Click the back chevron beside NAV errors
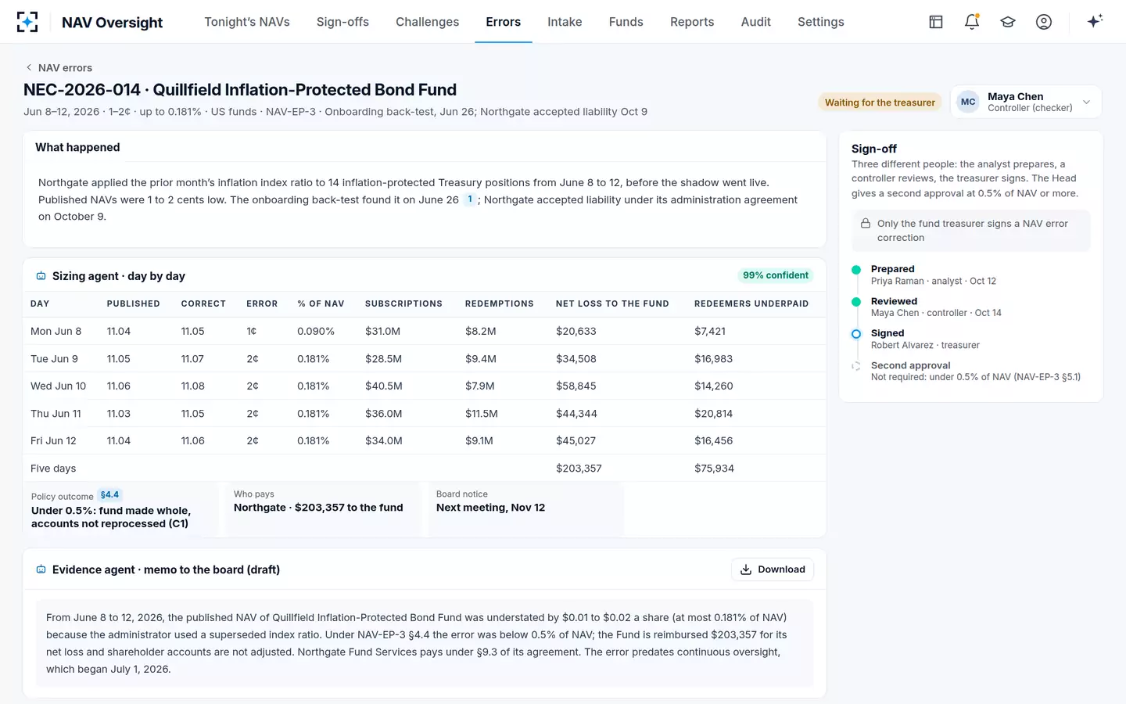 point(29,67)
